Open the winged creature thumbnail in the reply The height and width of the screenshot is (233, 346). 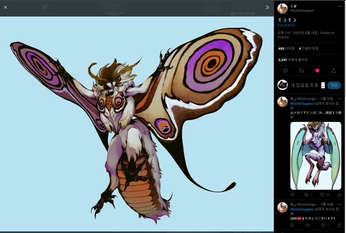tap(315, 156)
